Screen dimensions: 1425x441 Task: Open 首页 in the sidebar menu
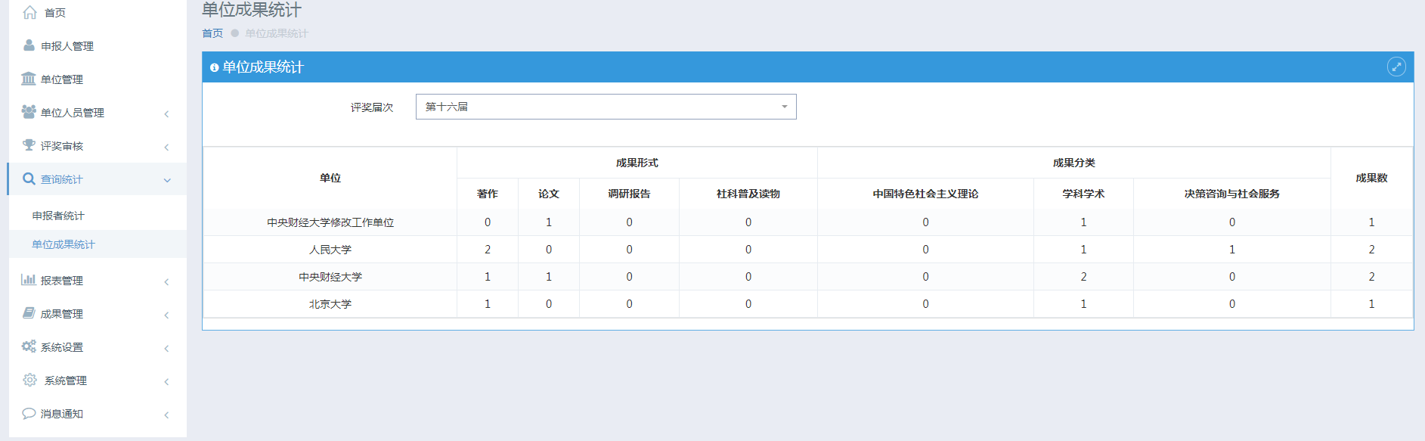(x=55, y=13)
